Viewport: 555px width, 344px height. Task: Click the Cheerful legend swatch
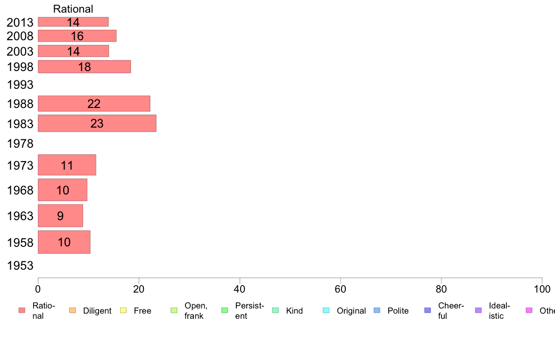pyautogui.click(x=427, y=310)
